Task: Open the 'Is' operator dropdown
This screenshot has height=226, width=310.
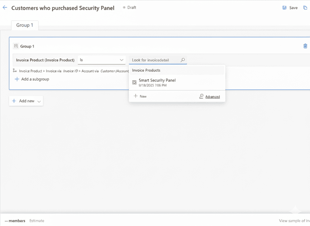Action: [101, 60]
